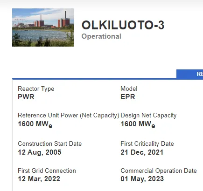Click the Olkiluoto power plant thumbnail photo
203x191 pixels.
[43, 27]
